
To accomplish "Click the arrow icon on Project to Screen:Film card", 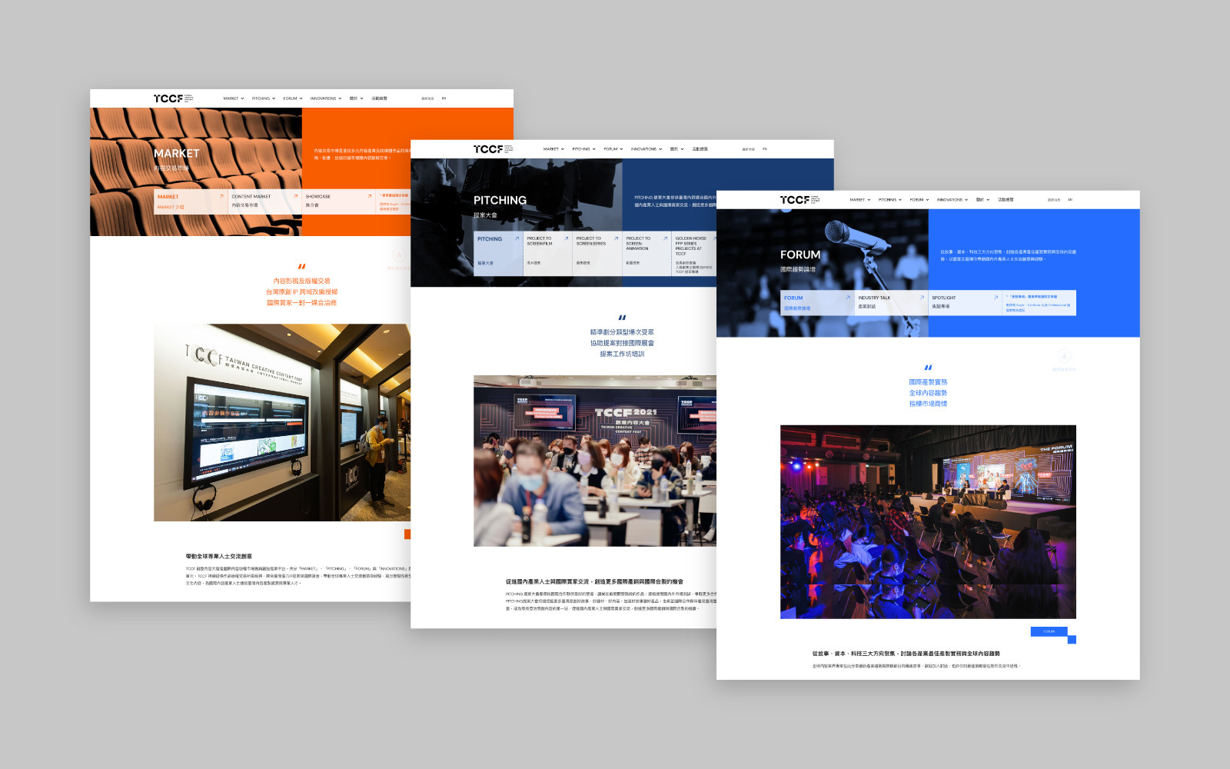I will coord(567,238).
